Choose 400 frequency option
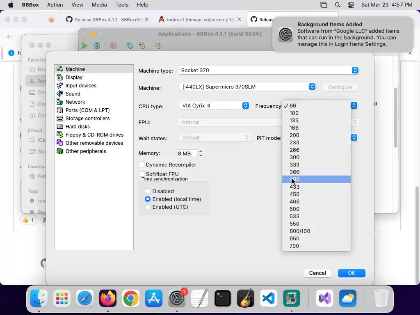Viewport: 420px width, 315px height. [316, 180]
